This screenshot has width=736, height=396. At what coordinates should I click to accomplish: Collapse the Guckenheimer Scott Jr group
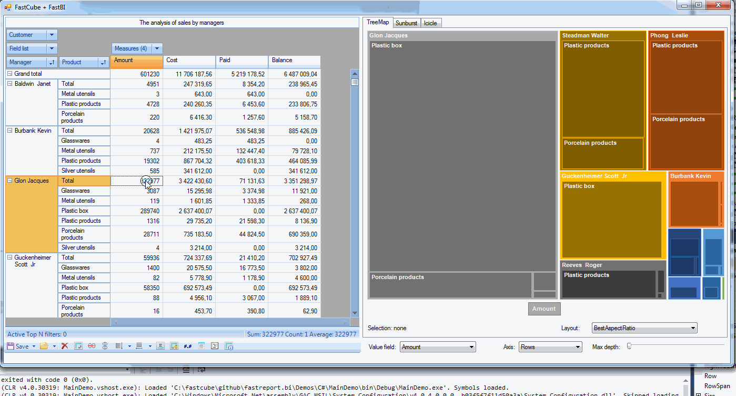coord(9,258)
